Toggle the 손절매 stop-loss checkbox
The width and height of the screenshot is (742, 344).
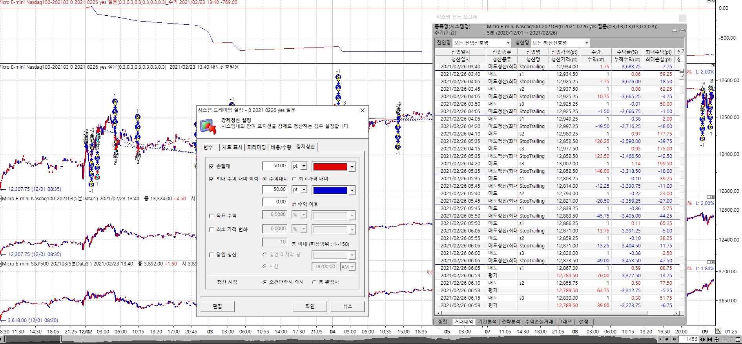pos(211,167)
